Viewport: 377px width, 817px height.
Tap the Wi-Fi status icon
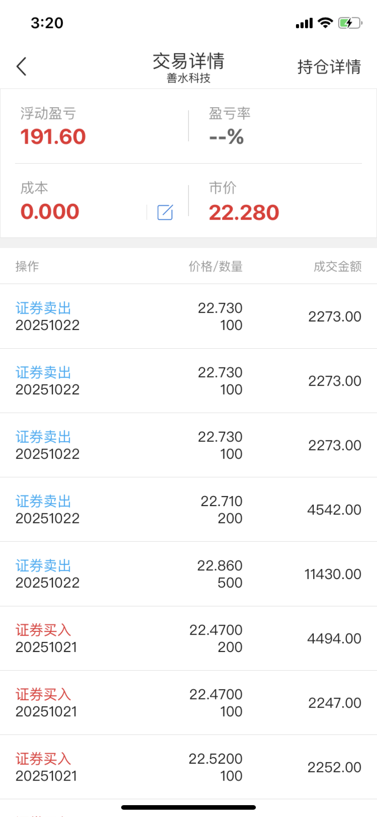coord(325,23)
